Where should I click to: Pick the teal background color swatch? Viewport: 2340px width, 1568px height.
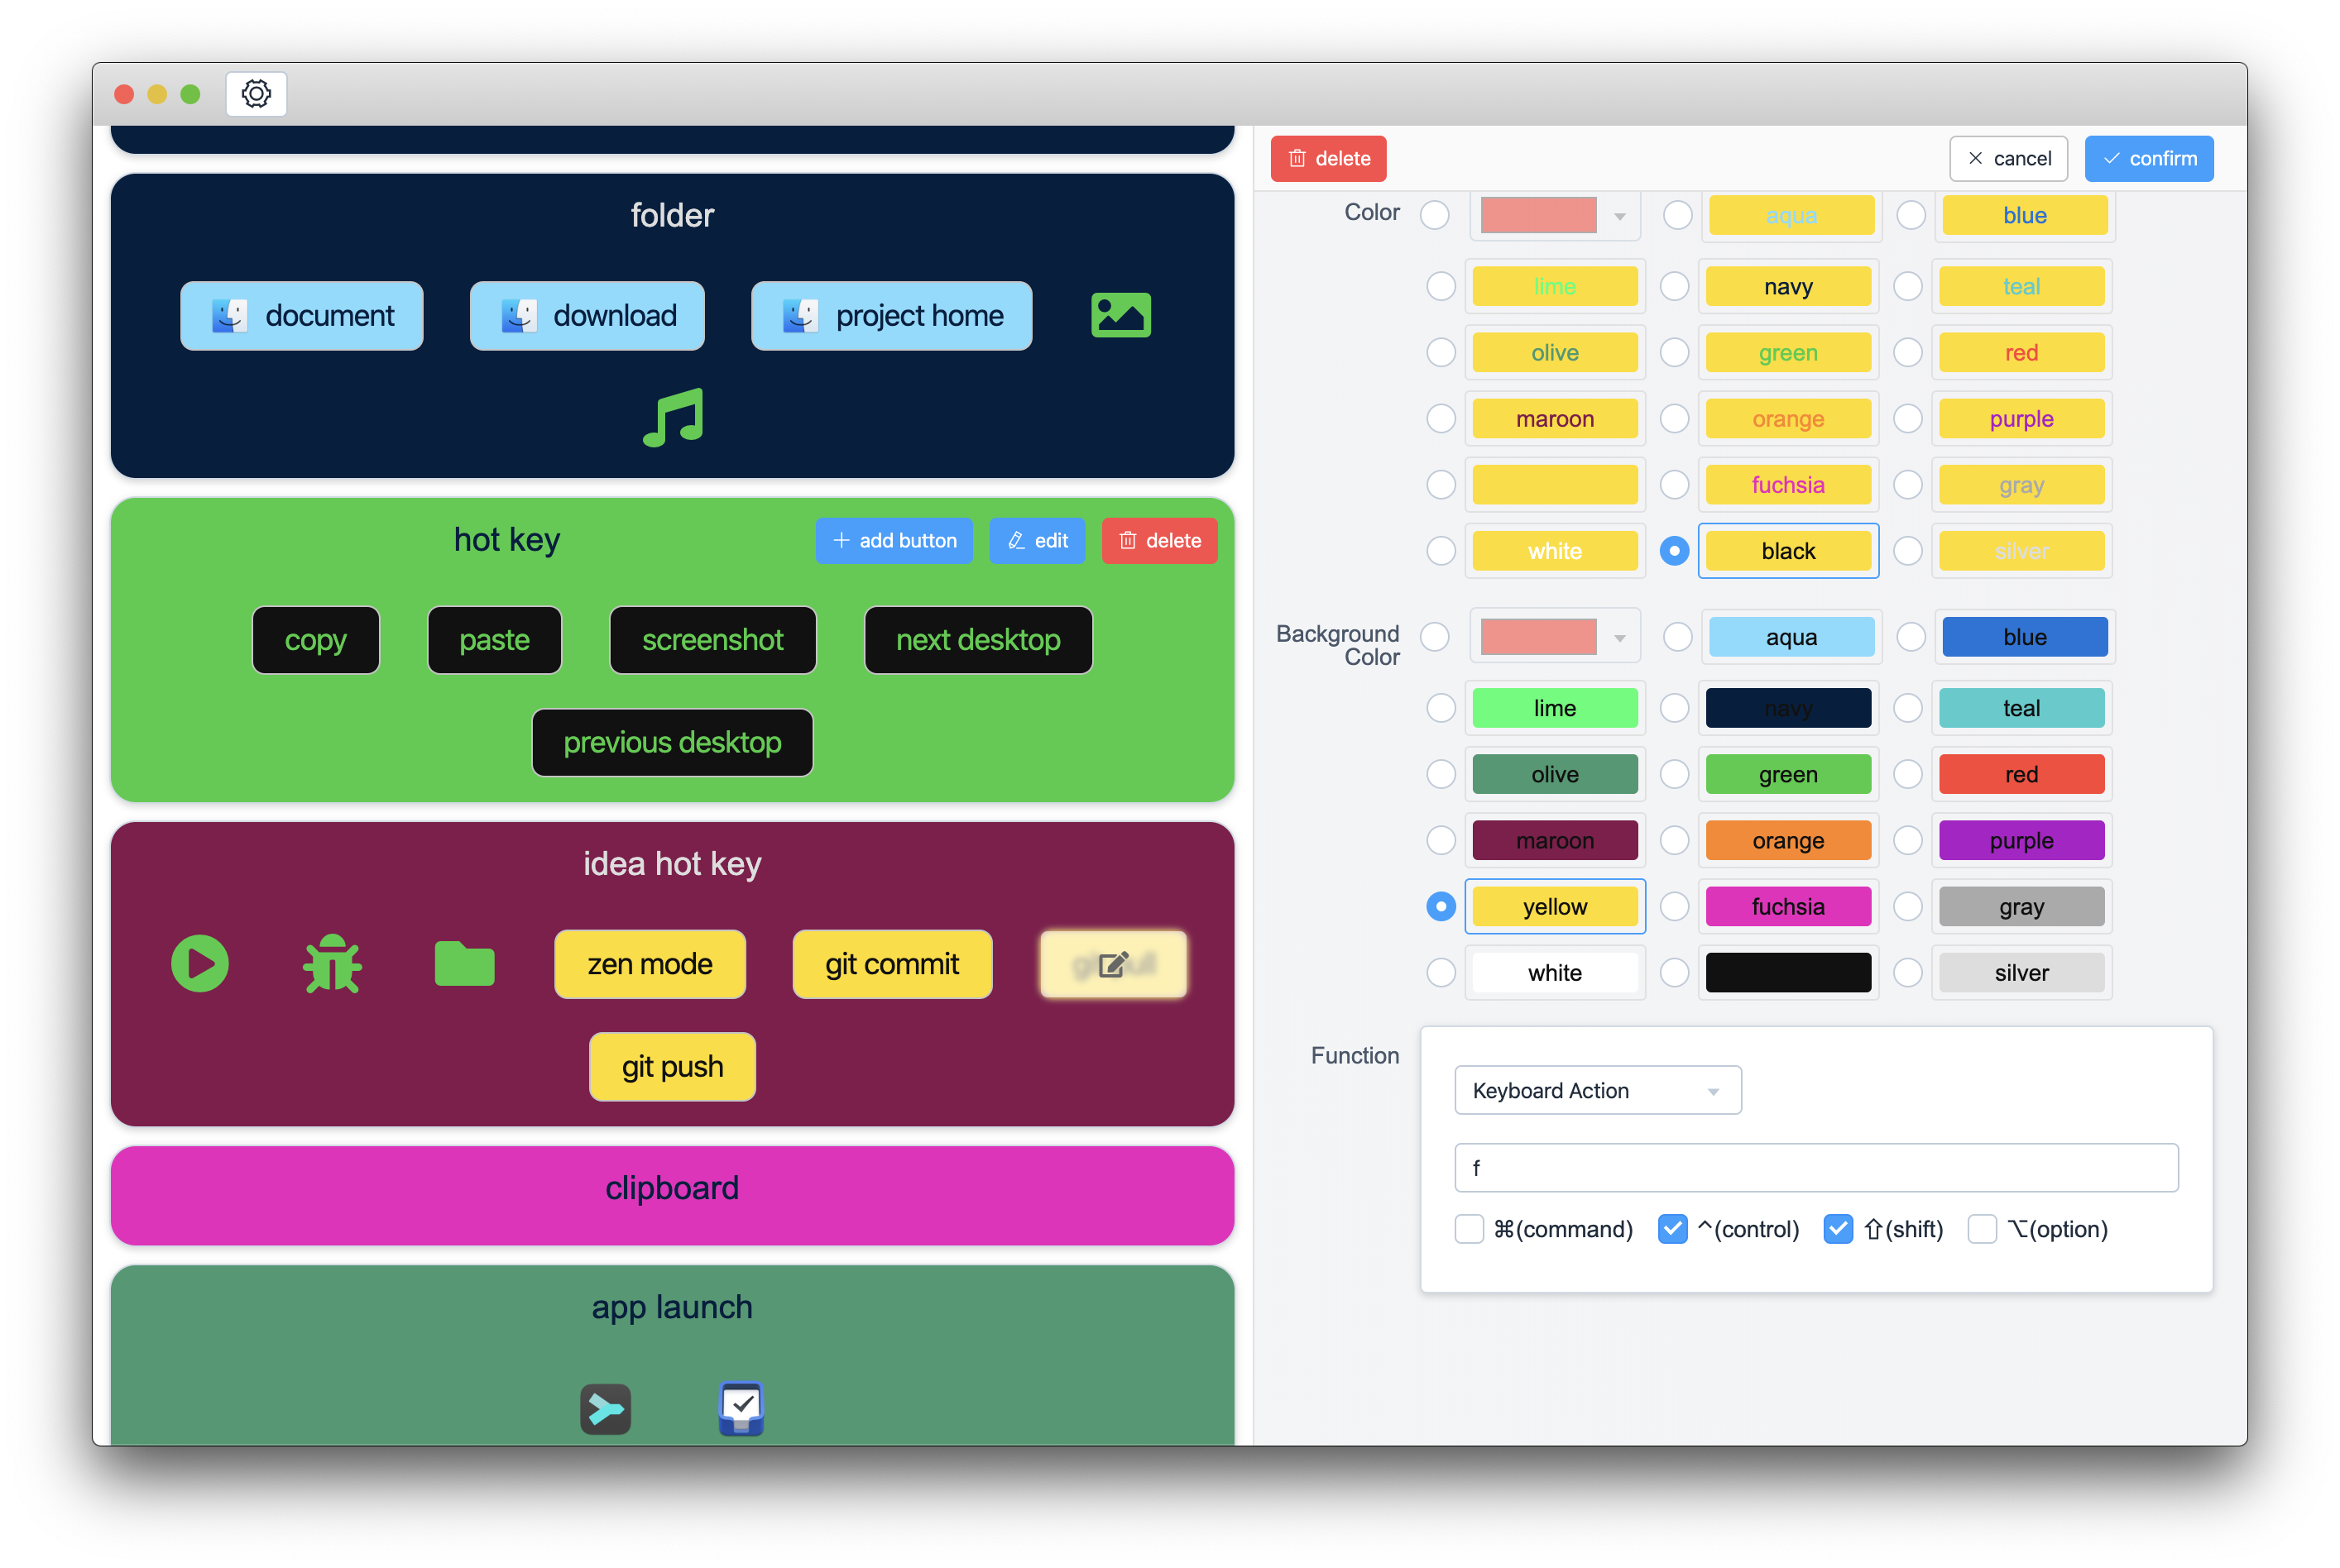coord(2021,708)
